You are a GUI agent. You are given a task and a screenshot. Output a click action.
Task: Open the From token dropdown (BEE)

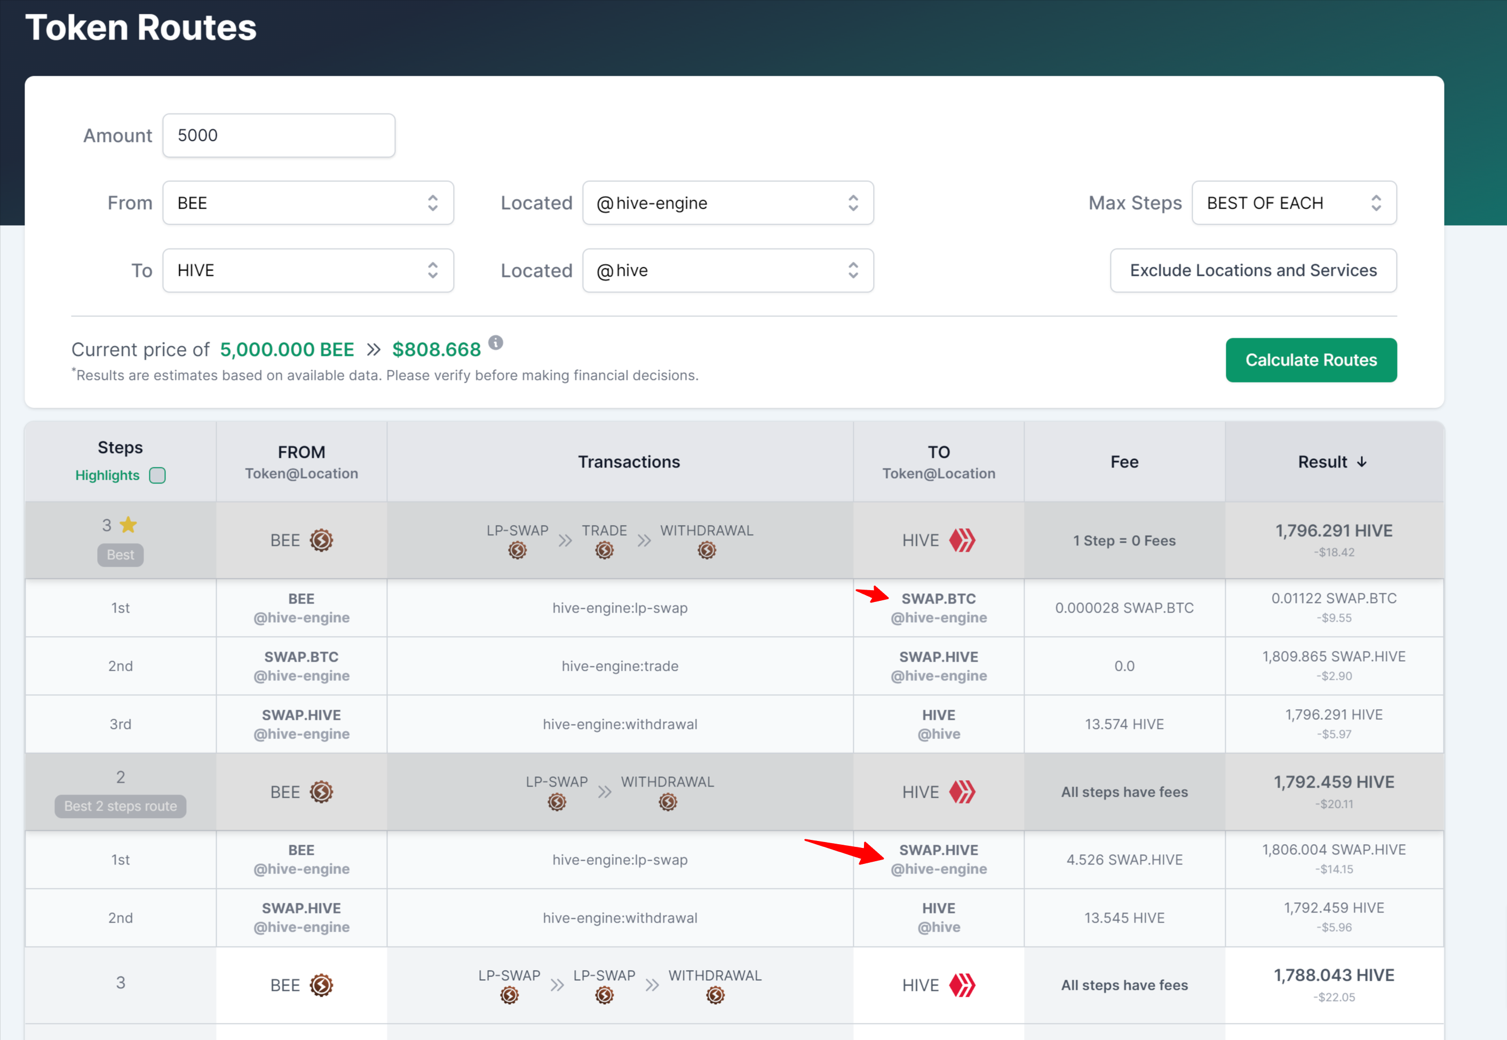[x=308, y=203]
